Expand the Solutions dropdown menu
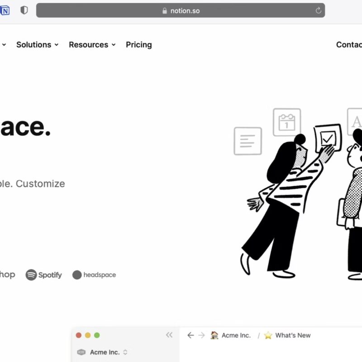 coord(37,44)
